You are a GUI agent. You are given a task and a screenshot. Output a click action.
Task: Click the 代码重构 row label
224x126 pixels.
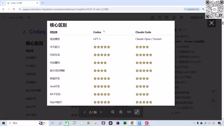(55, 63)
